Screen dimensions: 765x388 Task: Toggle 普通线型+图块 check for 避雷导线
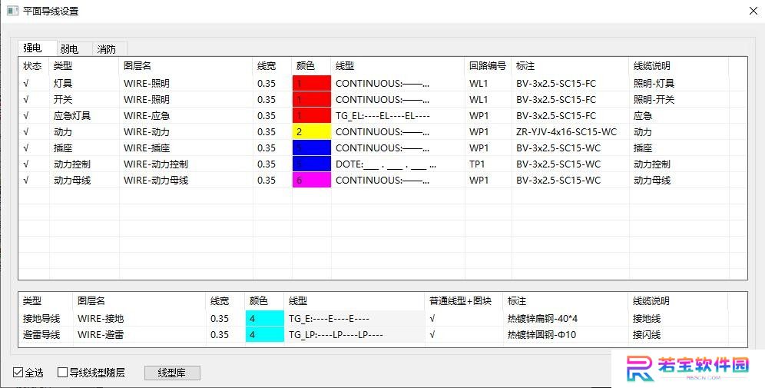[432, 335]
